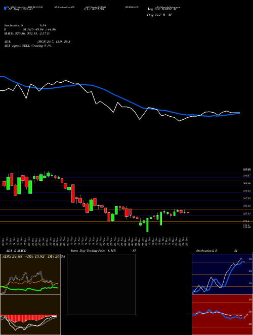Viewport: 253px width, 335px height.
Task: Click the 'Avg Vol: 0.001 M' label
Action: click(x=161, y=9)
